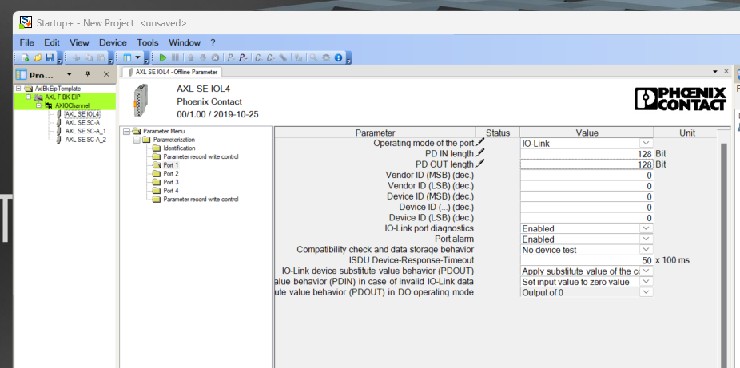Click the dark purple P parameter icon

pos(243,58)
